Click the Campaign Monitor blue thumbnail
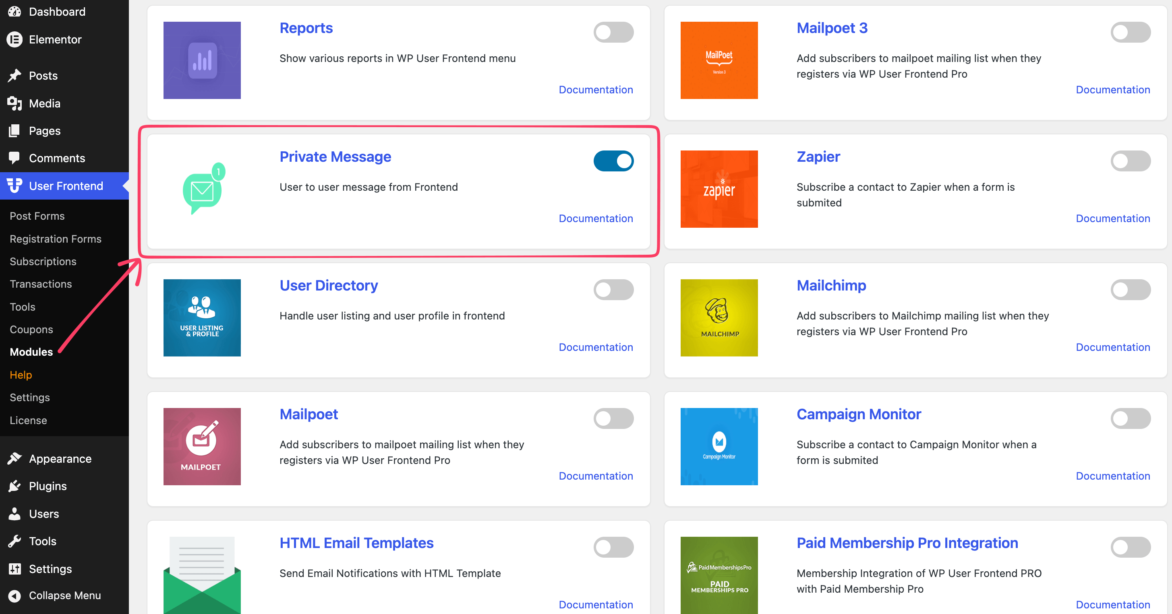Viewport: 1172px width, 614px height. [719, 446]
